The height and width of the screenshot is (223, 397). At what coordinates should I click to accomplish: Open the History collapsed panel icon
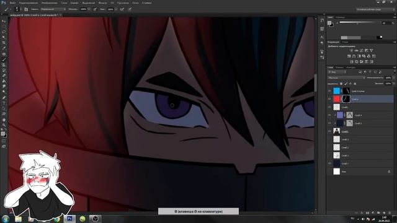click(322, 20)
